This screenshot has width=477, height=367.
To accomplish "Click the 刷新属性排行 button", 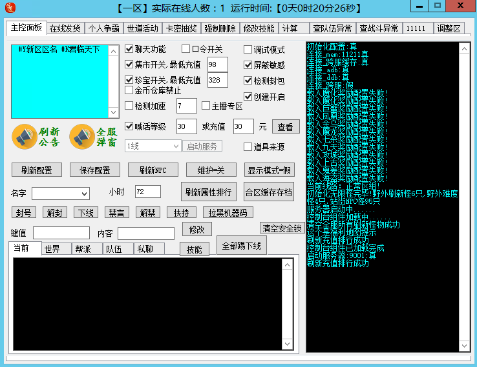I will [x=209, y=192].
